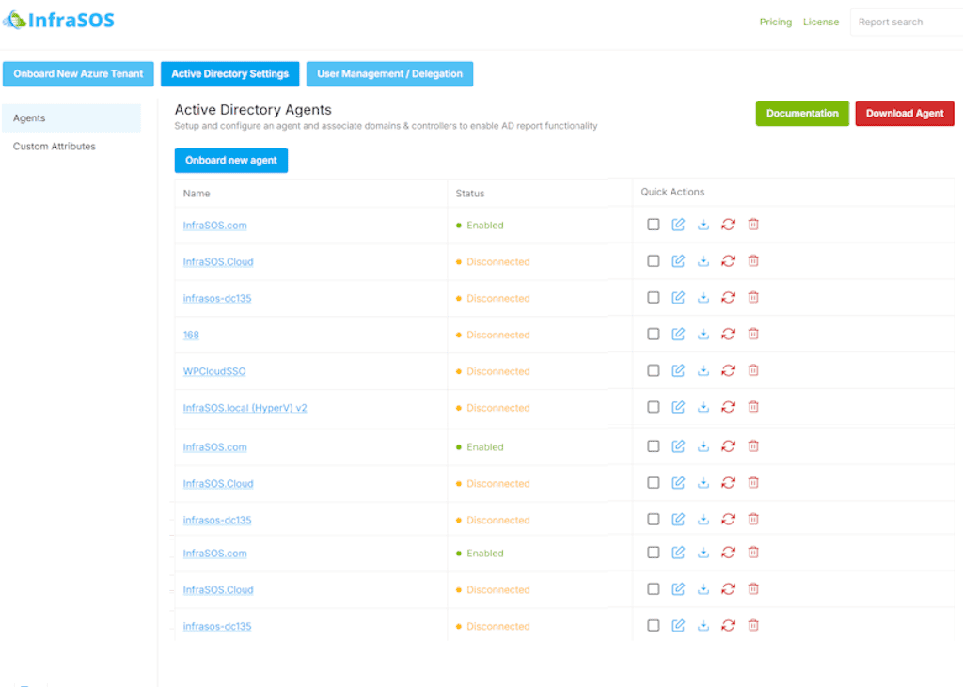Switch to User Management / Delegation
Image resolution: width=963 pixels, height=687 pixels.
pos(389,73)
